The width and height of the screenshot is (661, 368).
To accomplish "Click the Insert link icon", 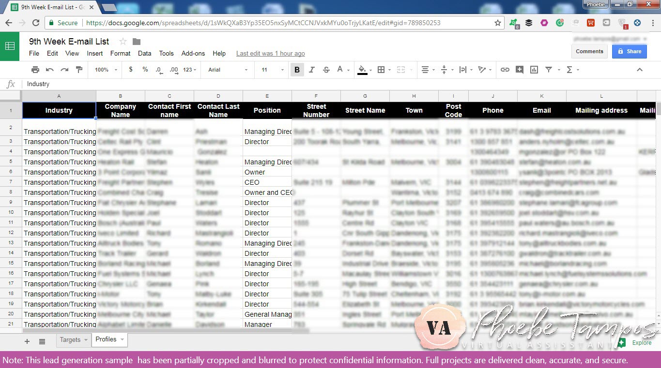I will coord(505,70).
